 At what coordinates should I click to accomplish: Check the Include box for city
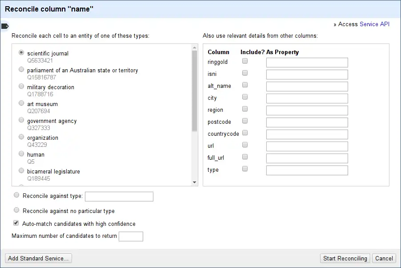click(x=245, y=97)
